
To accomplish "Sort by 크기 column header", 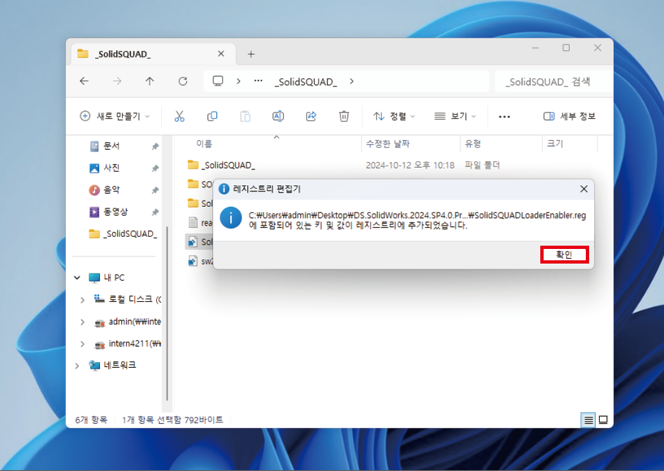I will pos(555,144).
